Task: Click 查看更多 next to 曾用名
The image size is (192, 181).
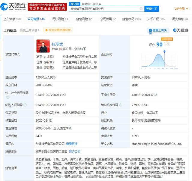Action: click(72, 144)
